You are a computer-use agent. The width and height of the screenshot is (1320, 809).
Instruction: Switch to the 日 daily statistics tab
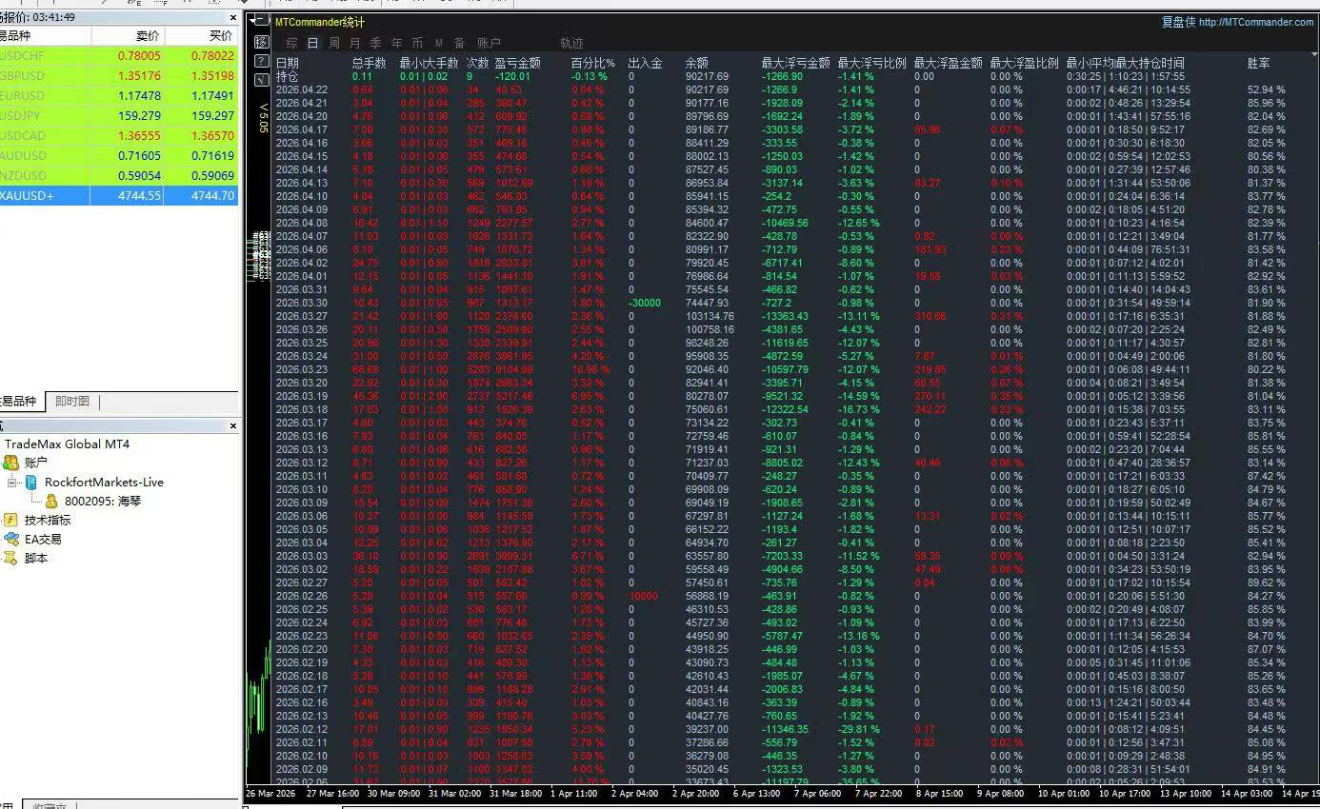pyautogui.click(x=313, y=43)
